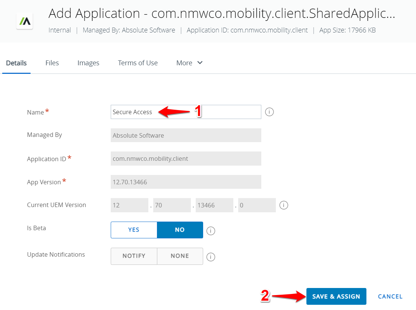Focus the Name input containing Secure Access

[x=186, y=112]
